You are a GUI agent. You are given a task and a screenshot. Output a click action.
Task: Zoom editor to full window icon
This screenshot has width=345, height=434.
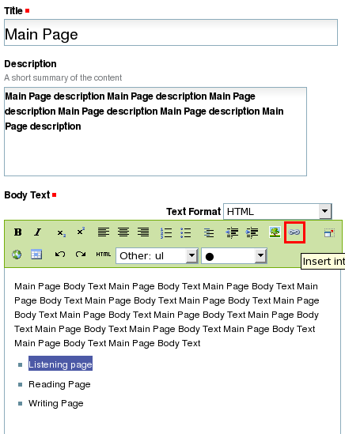pyautogui.click(x=329, y=232)
